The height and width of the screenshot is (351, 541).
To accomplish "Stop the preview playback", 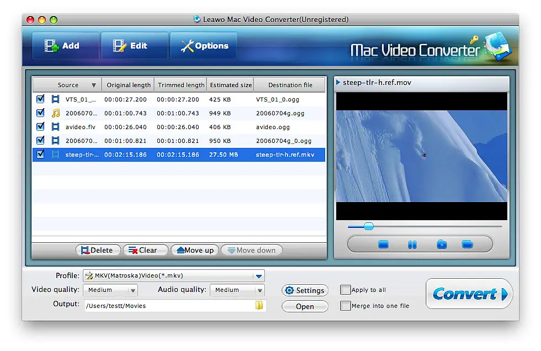I will (x=383, y=244).
